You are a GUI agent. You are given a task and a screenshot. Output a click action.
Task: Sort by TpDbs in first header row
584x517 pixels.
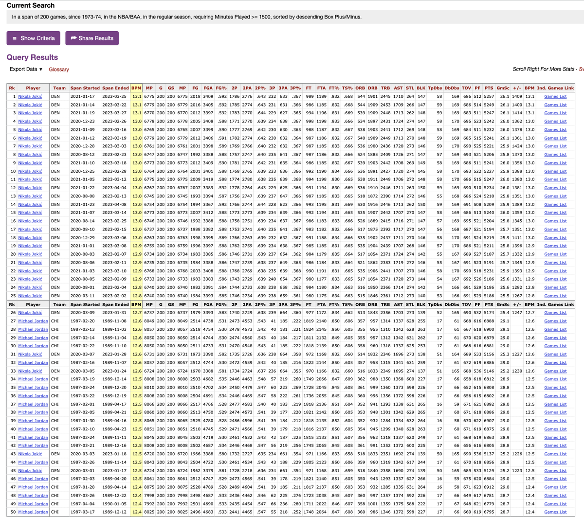coord(435,88)
